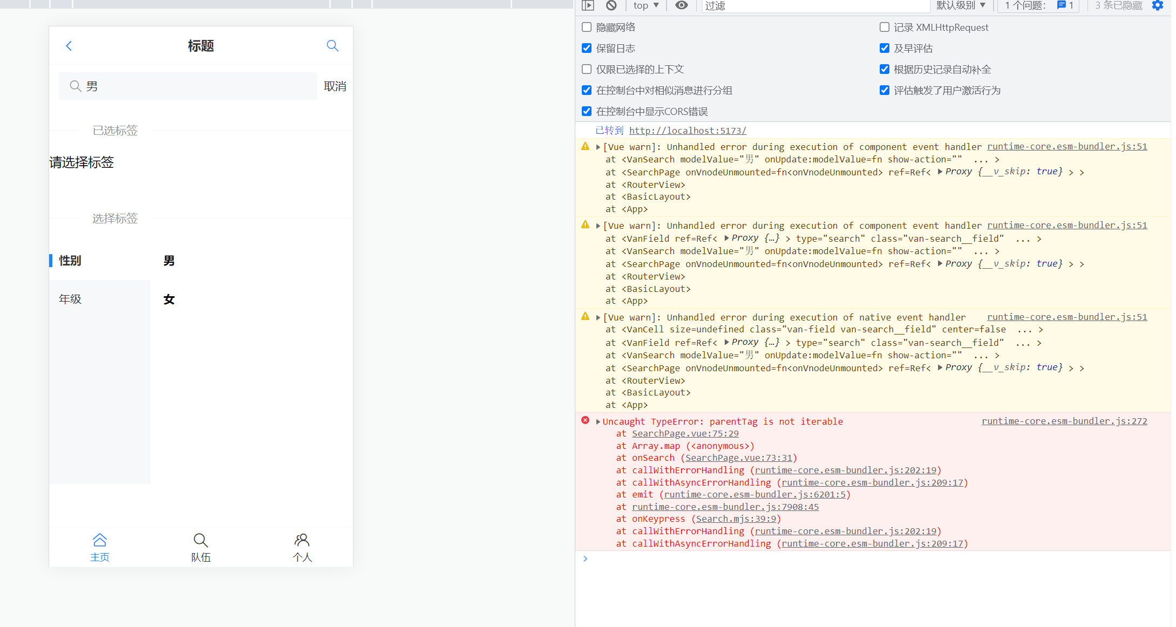1176x627 pixels.
Task: Toggle 在控制台中对相似消息进行分组 checkbox
Action: click(587, 90)
